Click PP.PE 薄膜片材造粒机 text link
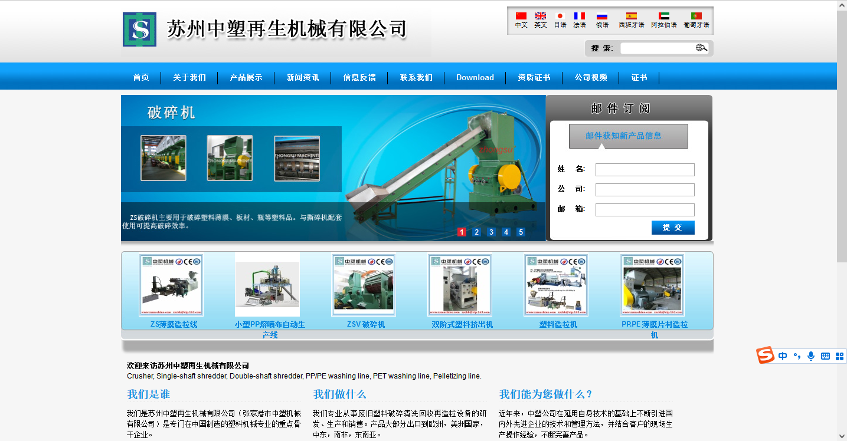This screenshot has width=847, height=441. pos(655,330)
